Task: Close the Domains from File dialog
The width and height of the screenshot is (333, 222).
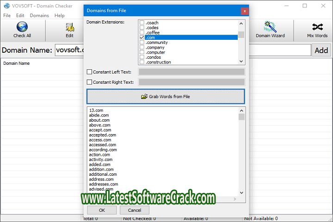Action: click(244, 11)
